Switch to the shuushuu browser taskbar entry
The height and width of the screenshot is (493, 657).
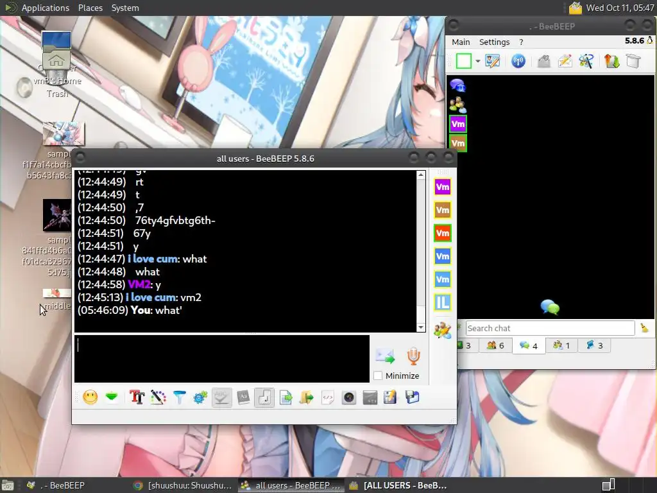pos(183,485)
